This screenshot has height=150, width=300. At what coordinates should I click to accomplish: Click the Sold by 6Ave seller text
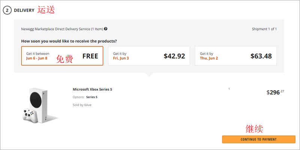point(82,105)
